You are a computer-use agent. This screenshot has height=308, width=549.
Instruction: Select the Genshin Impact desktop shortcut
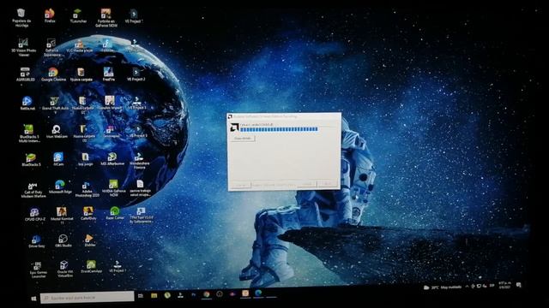pyautogui.click(x=110, y=103)
